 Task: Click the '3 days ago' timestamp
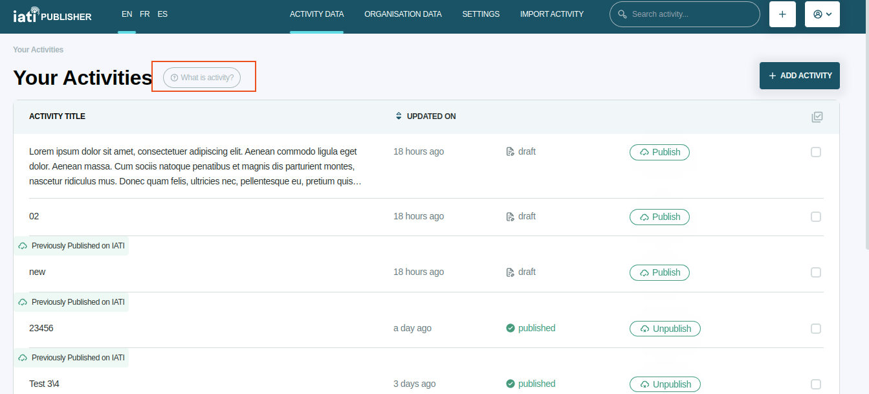(415, 384)
